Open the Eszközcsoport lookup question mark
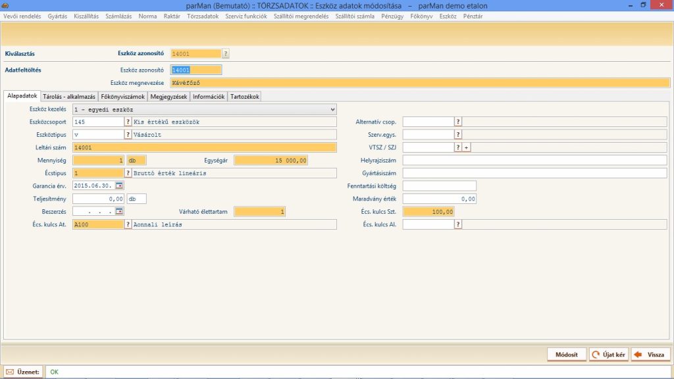This screenshot has height=379, width=674. [x=128, y=122]
